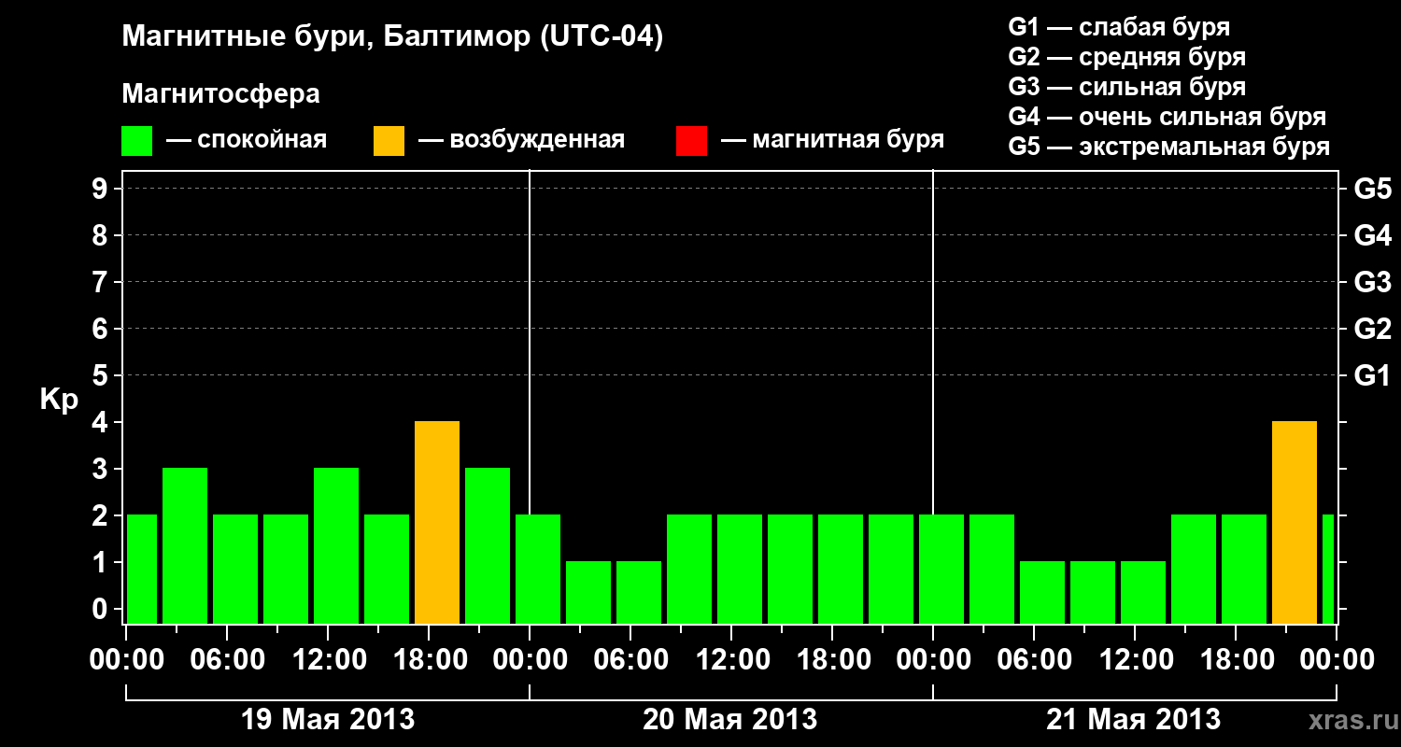Click the G3 label on the right axis

coord(1373,282)
